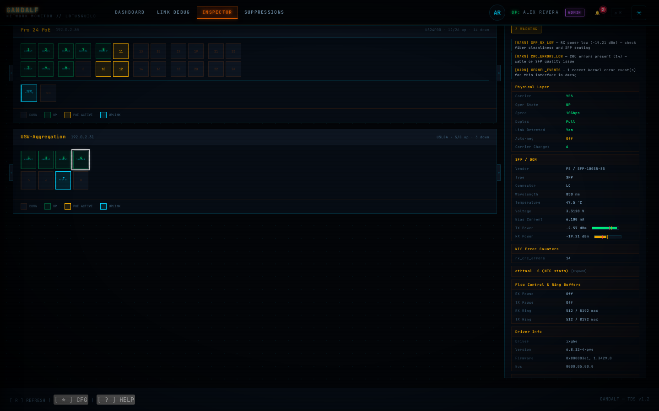Screen dimensions: 659x411
Task: Select the active uplink SFP port
Action: 29,93
